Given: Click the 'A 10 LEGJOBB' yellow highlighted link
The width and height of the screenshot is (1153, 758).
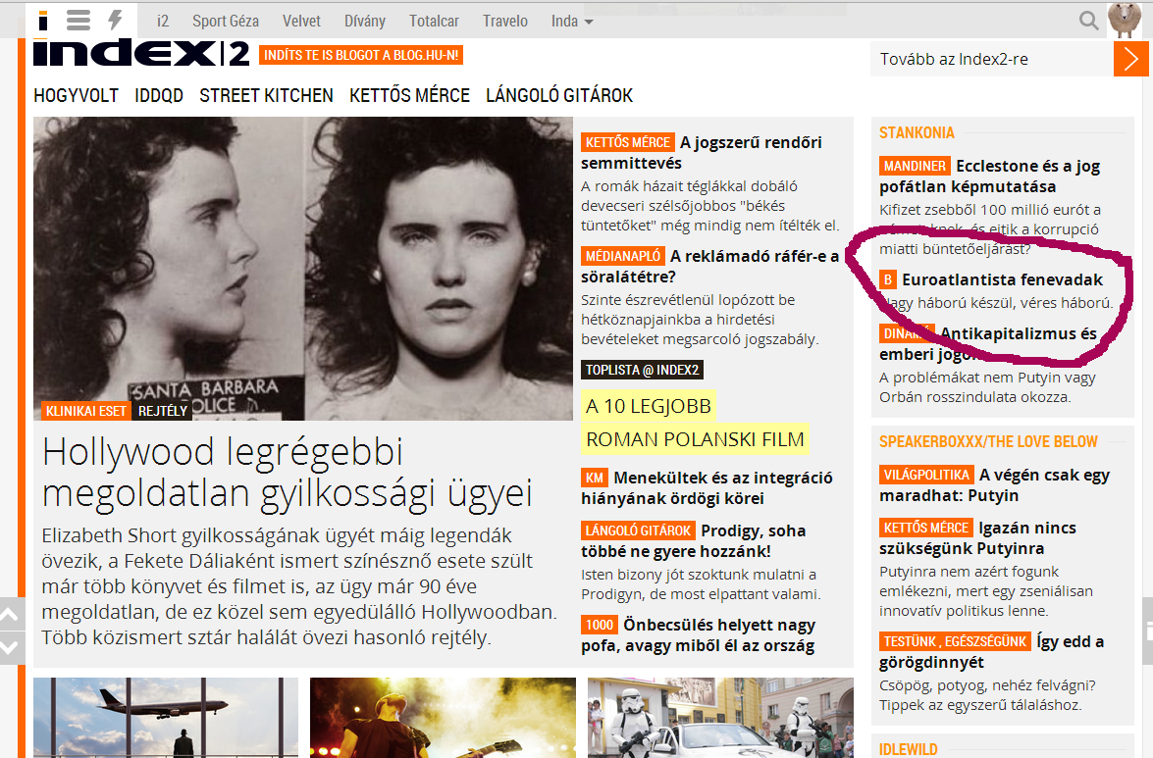Looking at the screenshot, I should click(648, 405).
